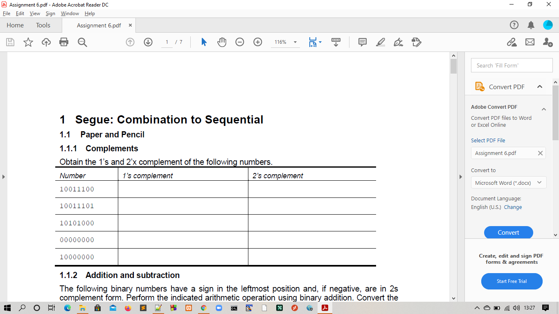Collapse the Adobe Convert PDF section
The height and width of the screenshot is (314, 559).
[544, 109]
